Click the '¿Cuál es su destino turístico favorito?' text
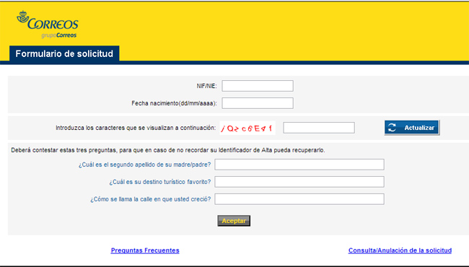The image size is (469, 267). (x=160, y=182)
